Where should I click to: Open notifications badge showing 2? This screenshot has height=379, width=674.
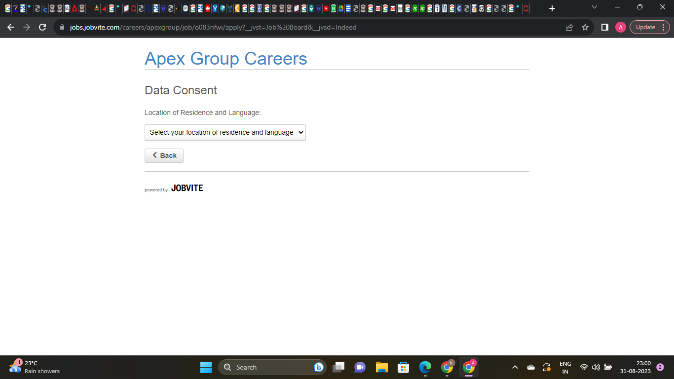660,367
